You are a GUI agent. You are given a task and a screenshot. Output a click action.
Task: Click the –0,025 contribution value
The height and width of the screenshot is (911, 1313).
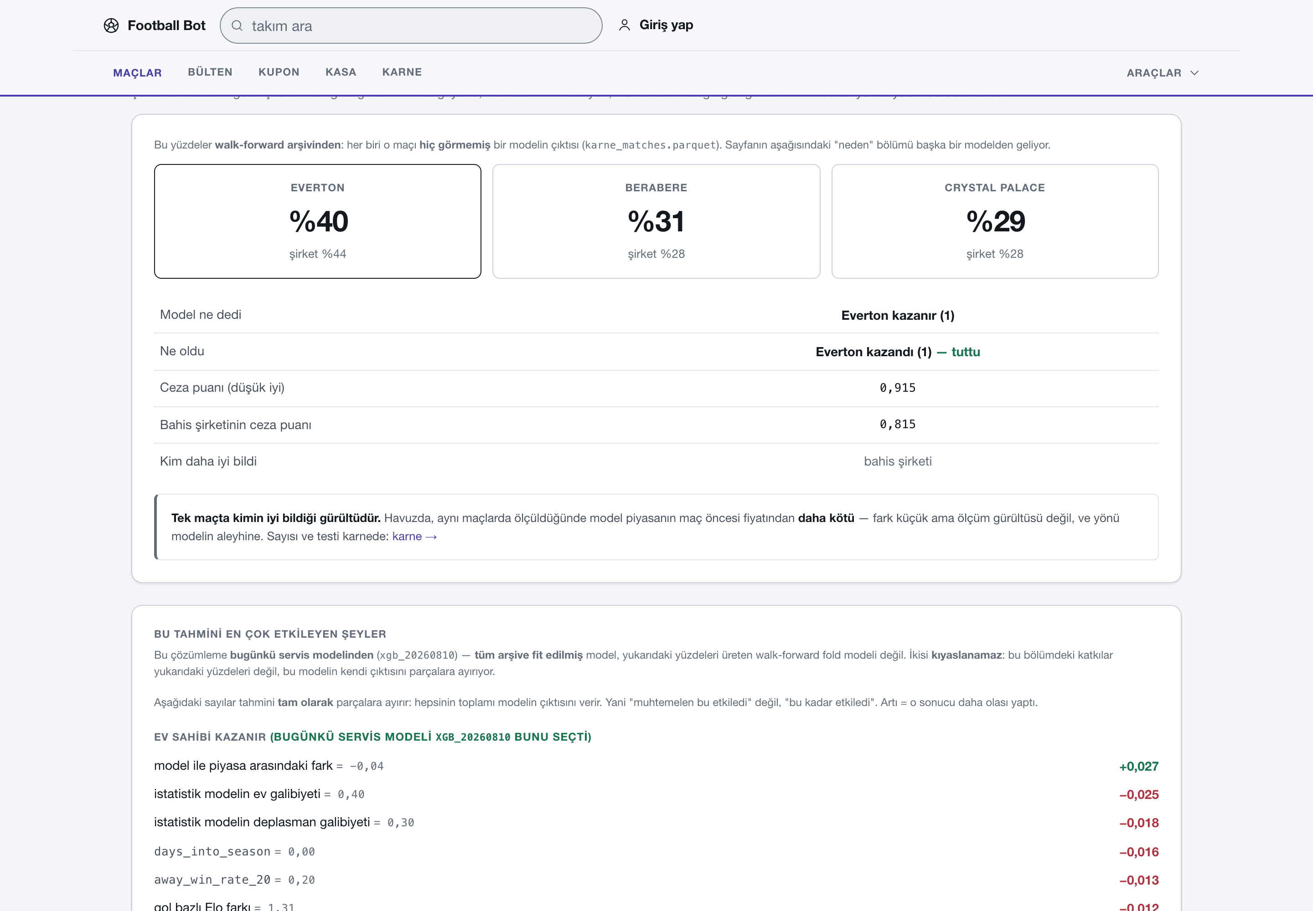coord(1138,794)
